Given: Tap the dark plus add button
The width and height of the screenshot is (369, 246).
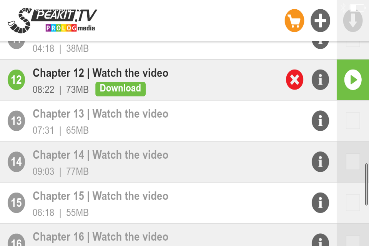Looking at the screenshot, I should point(320,20).
